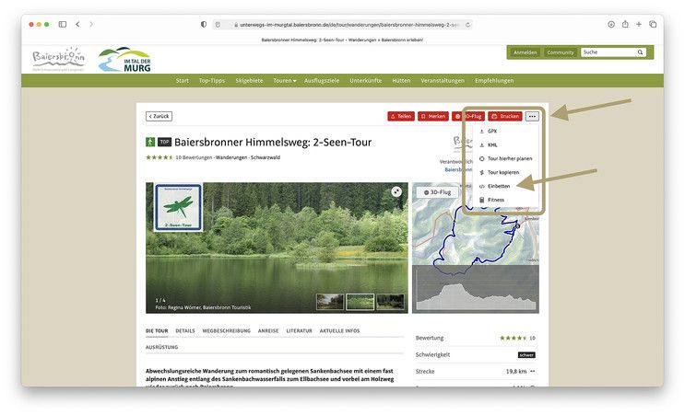The width and height of the screenshot is (685, 415).
Task: Switch to the Wegbeschreibung tab
Action: pos(226,331)
